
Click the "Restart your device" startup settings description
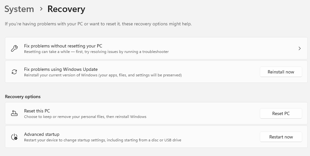click(x=103, y=140)
